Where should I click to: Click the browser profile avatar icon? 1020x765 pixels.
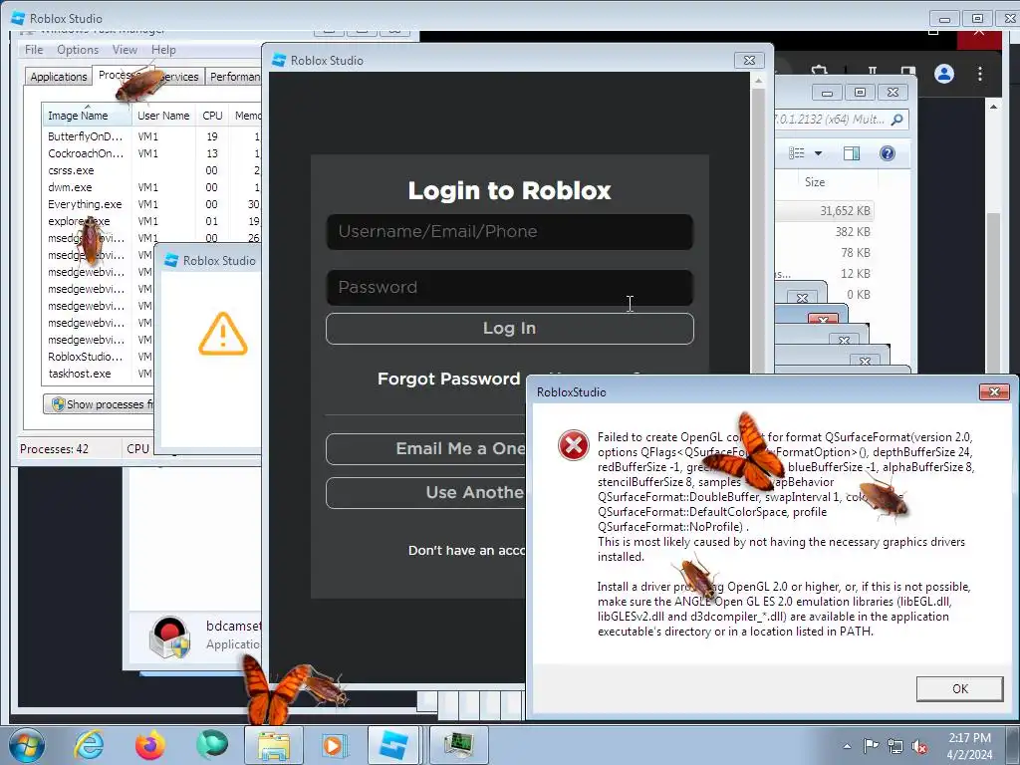point(944,74)
